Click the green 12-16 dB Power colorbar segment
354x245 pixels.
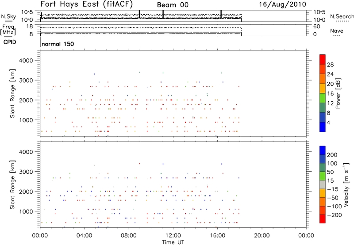pos(323,98)
